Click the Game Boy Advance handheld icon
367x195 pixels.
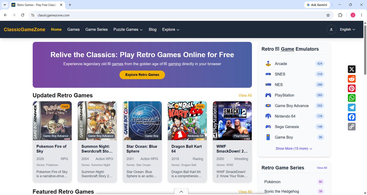268,106
